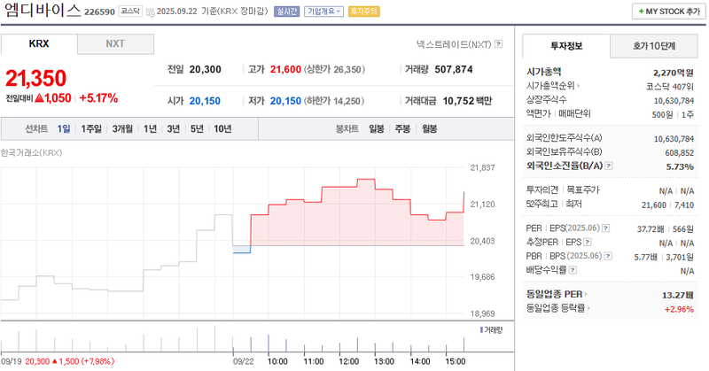Select the 3개월 line chart period

pos(122,128)
